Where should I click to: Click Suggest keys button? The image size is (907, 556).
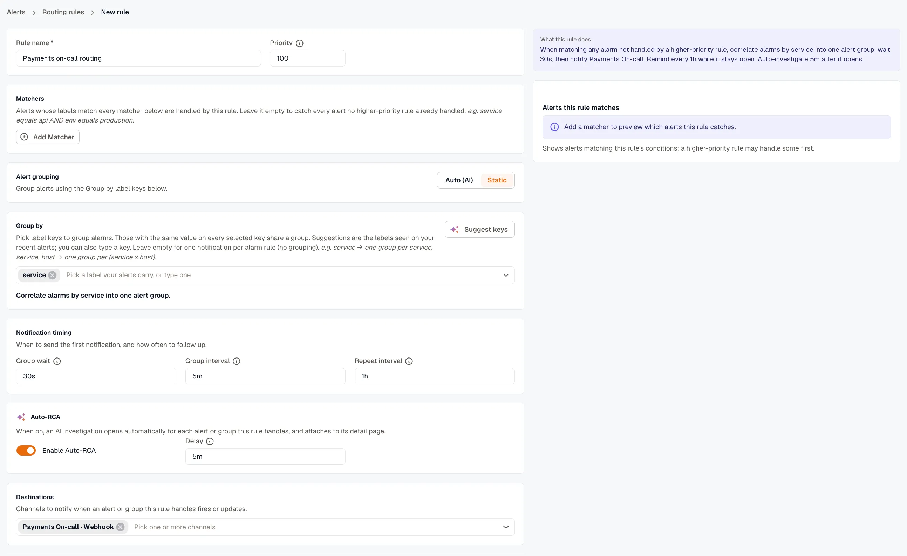point(480,229)
